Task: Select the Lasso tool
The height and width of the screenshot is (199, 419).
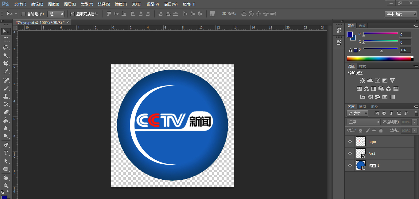Action: pyautogui.click(x=6, y=48)
